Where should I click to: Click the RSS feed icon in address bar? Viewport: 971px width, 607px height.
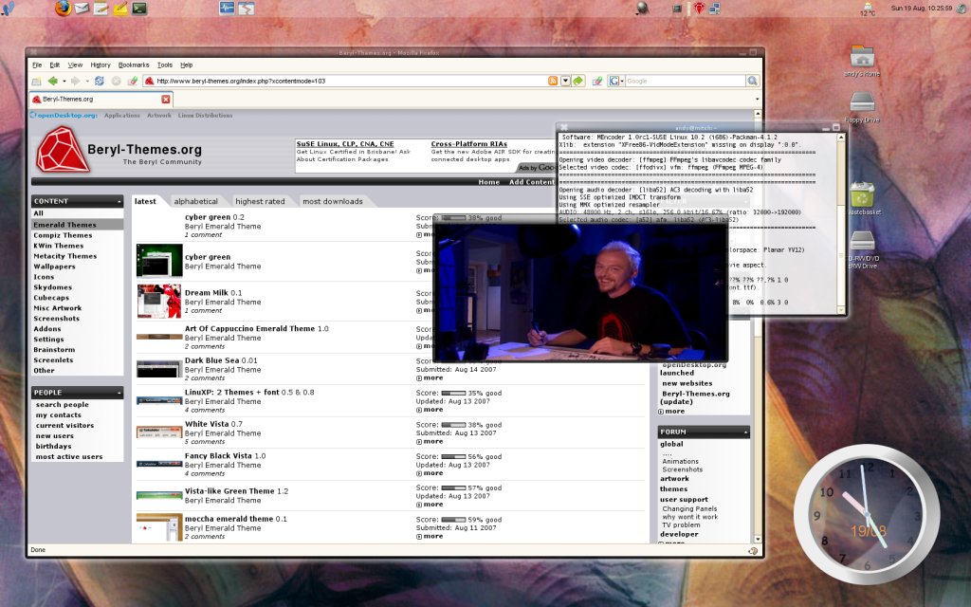(x=553, y=82)
